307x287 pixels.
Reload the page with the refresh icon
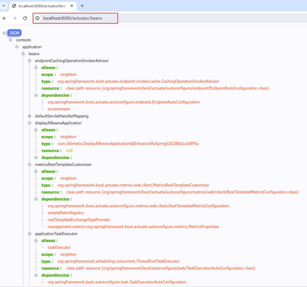(25, 18)
